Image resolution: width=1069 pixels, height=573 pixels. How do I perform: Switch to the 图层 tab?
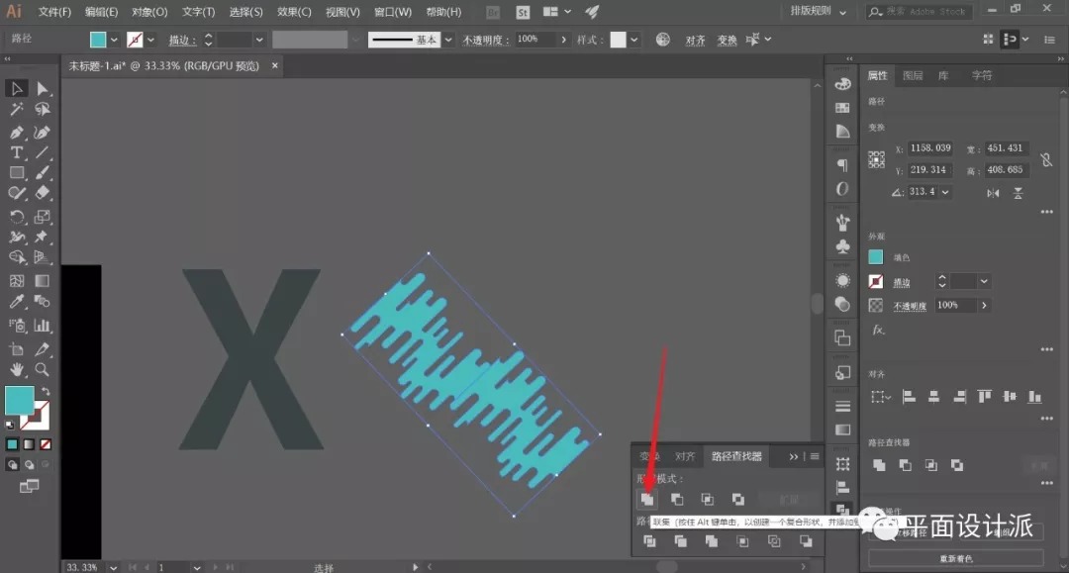click(913, 75)
